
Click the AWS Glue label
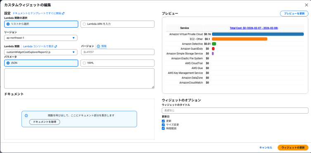tap(197, 68)
